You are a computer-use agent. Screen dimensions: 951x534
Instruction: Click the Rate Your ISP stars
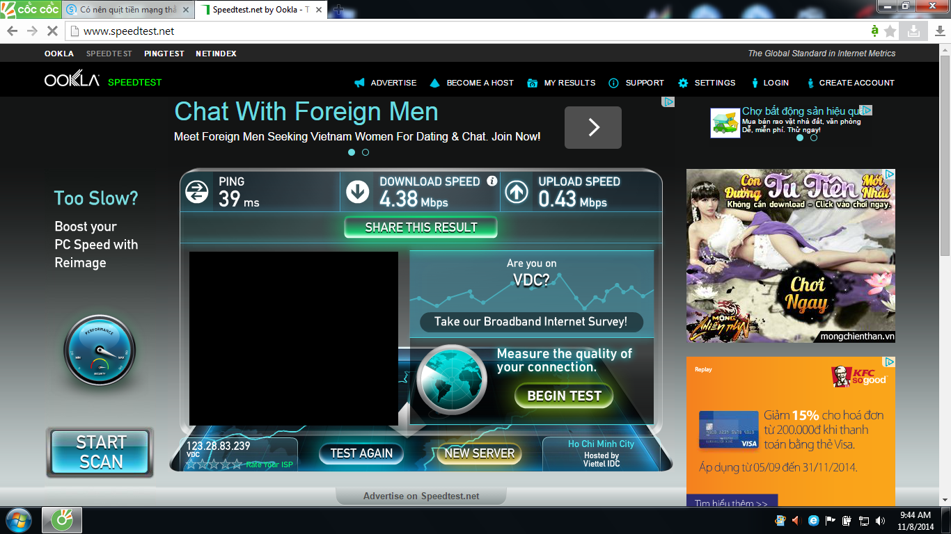[214, 464]
